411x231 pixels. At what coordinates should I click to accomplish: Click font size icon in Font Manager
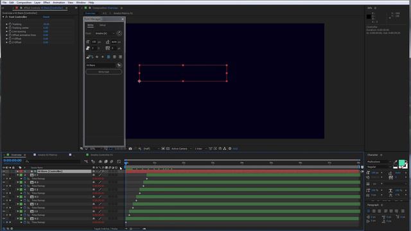click(x=88, y=42)
